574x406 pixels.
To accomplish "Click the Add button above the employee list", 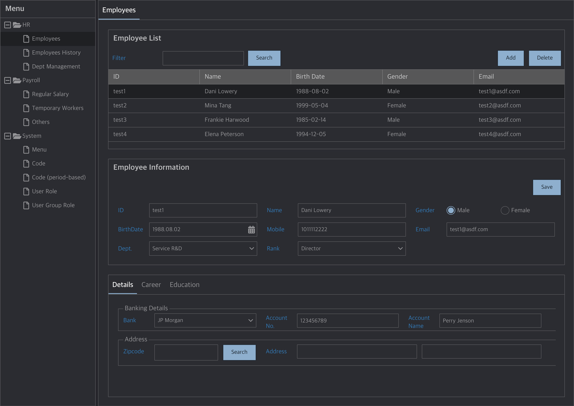I will point(511,58).
